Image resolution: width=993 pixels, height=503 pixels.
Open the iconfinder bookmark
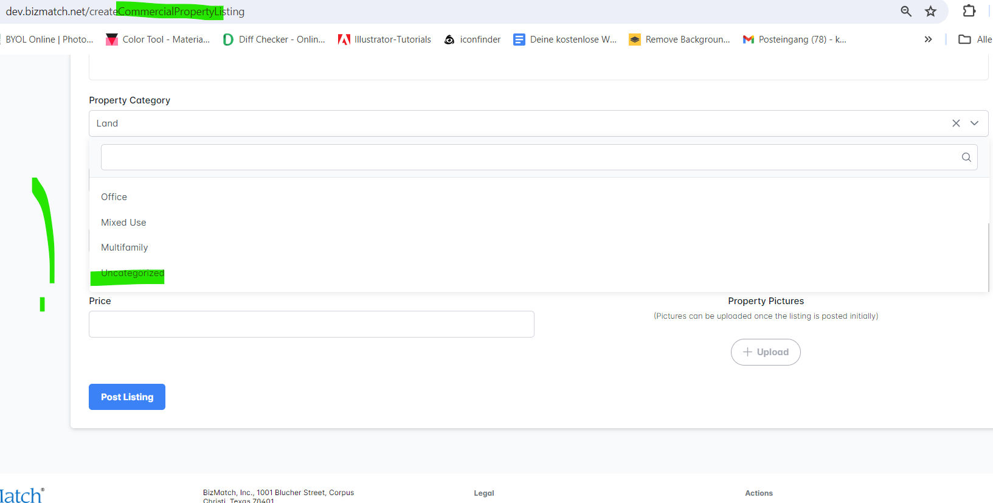[x=472, y=40]
